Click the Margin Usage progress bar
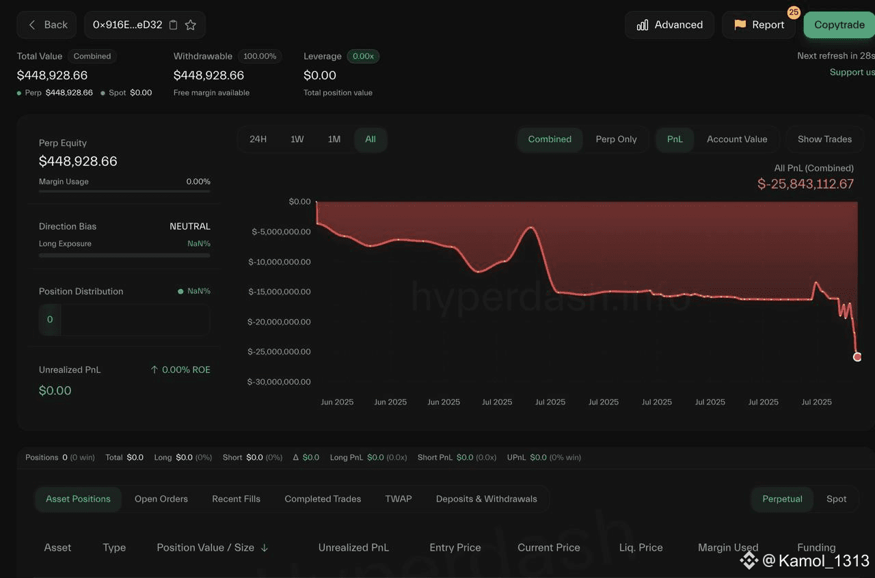 coord(124,191)
